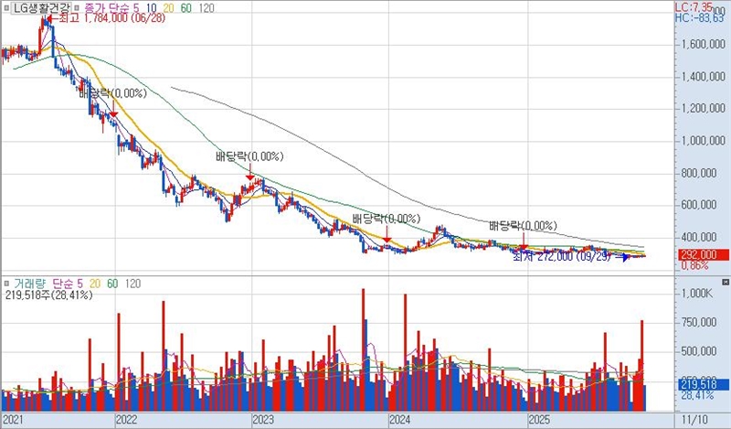Click the small square icon before 거래량 label
The image size is (731, 429).
click(7, 284)
